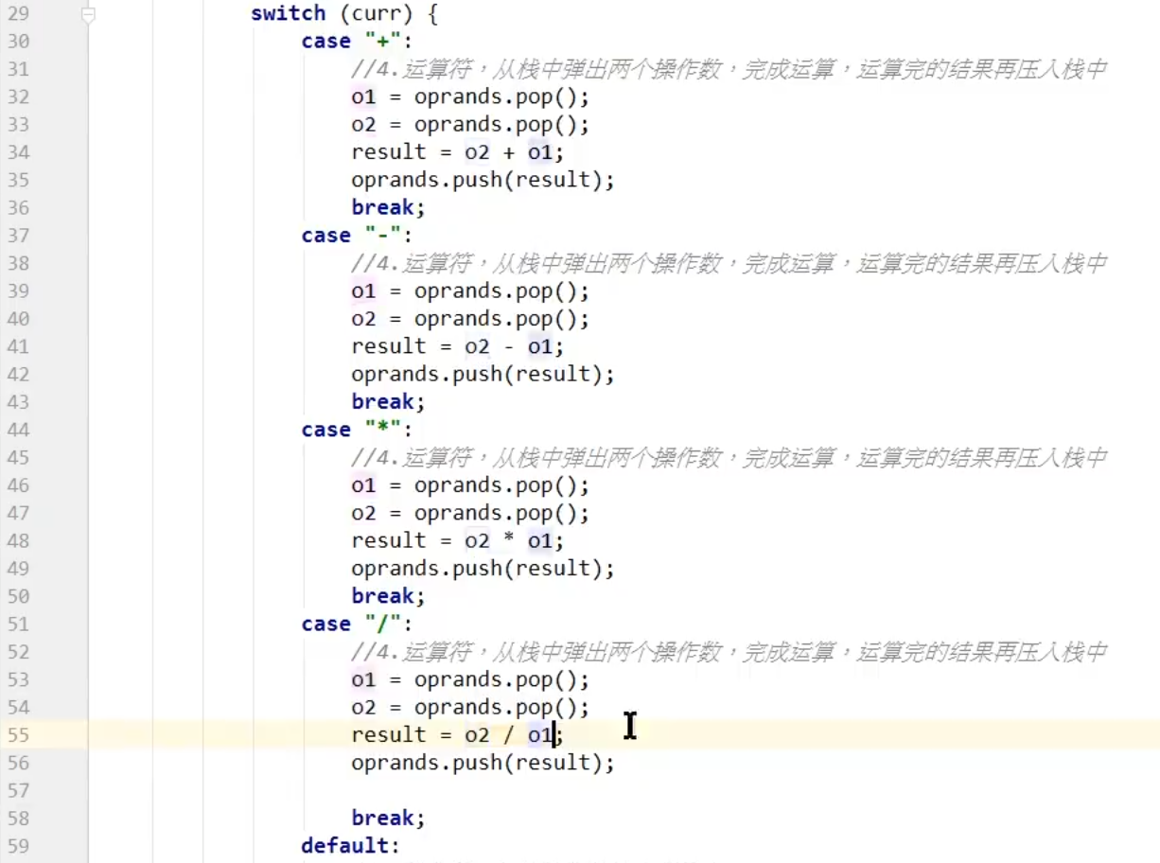Click 'result = o2 - o1;' on line 41

tap(458, 347)
